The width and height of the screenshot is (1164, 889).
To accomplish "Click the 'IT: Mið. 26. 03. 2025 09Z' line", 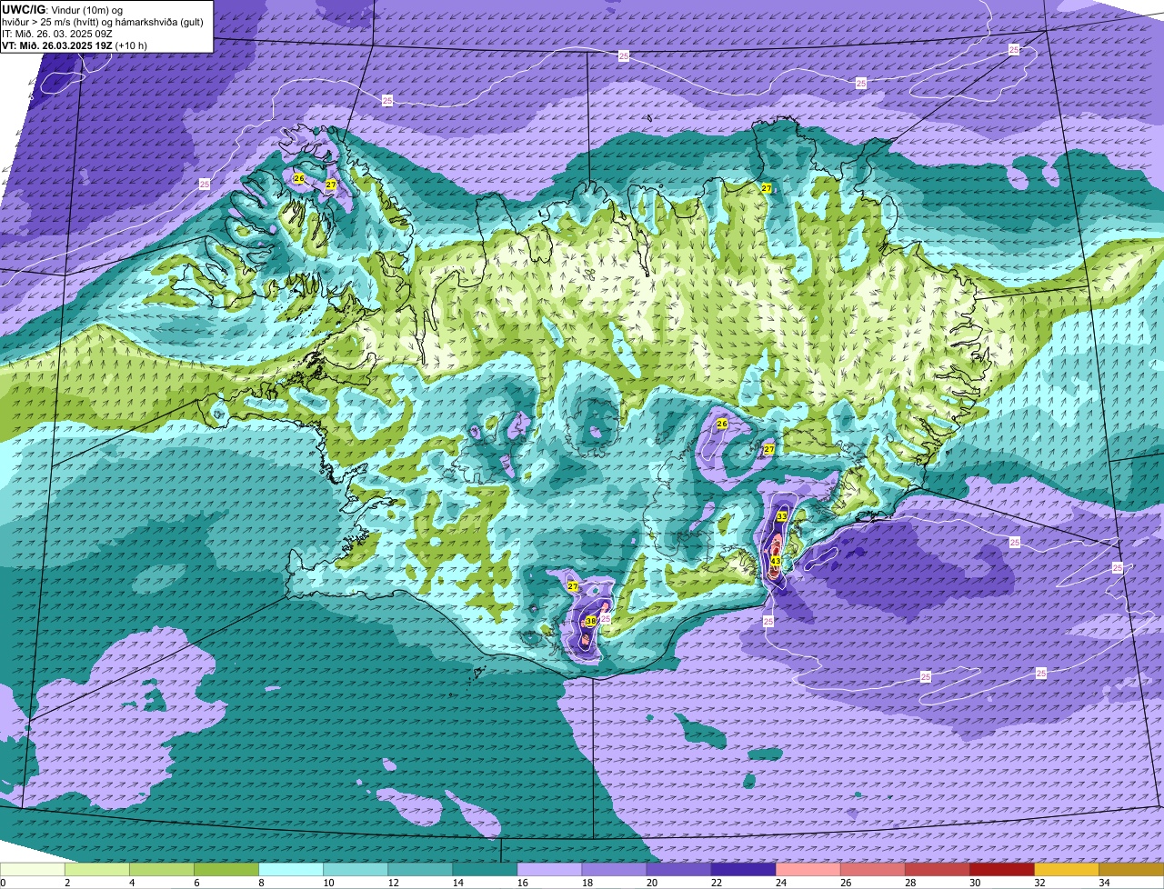I will 57,33.
